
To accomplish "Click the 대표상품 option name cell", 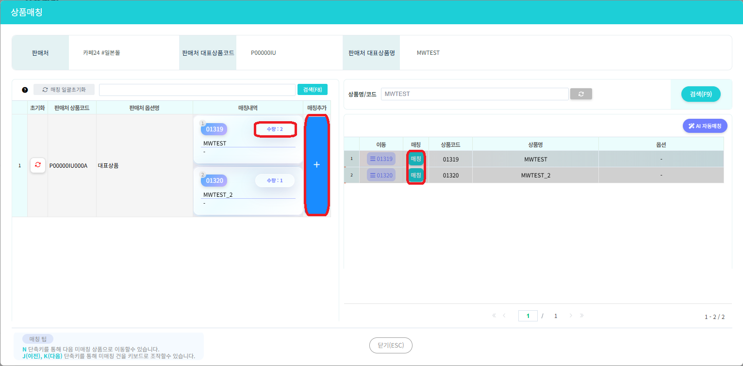I will 145,165.
